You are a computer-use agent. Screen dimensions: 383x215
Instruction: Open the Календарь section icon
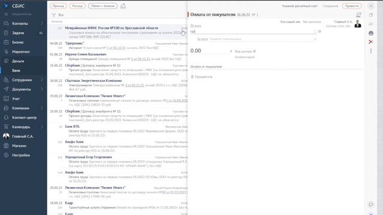[x=6, y=127]
